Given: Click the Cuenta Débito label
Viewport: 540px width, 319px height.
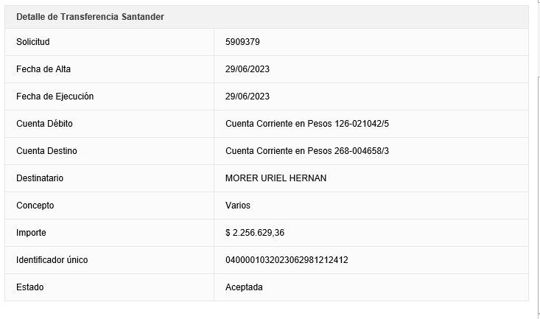Looking at the screenshot, I should point(44,124).
